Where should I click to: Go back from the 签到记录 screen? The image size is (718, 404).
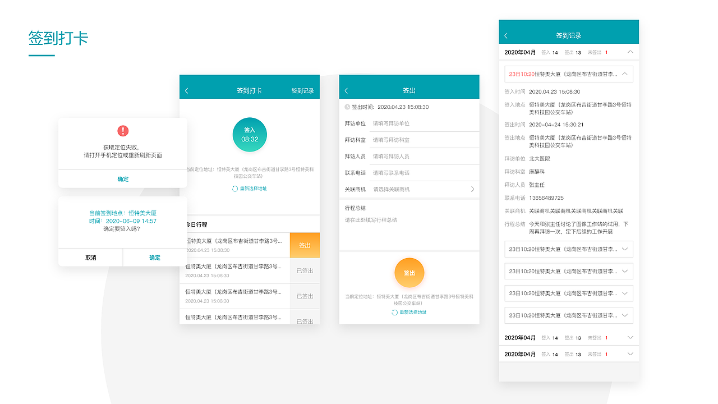pyautogui.click(x=506, y=35)
